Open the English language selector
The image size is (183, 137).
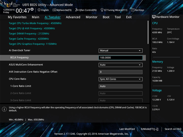tap(43, 10)
